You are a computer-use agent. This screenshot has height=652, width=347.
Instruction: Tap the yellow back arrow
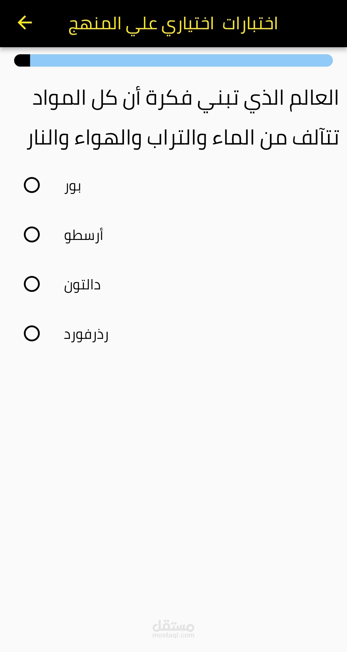click(25, 23)
